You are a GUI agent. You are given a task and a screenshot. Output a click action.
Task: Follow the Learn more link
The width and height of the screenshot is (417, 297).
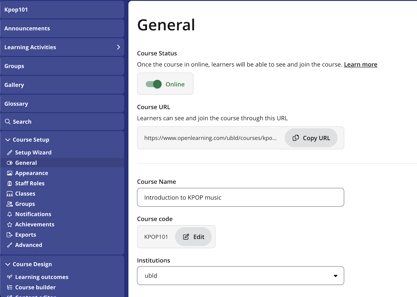tap(360, 65)
